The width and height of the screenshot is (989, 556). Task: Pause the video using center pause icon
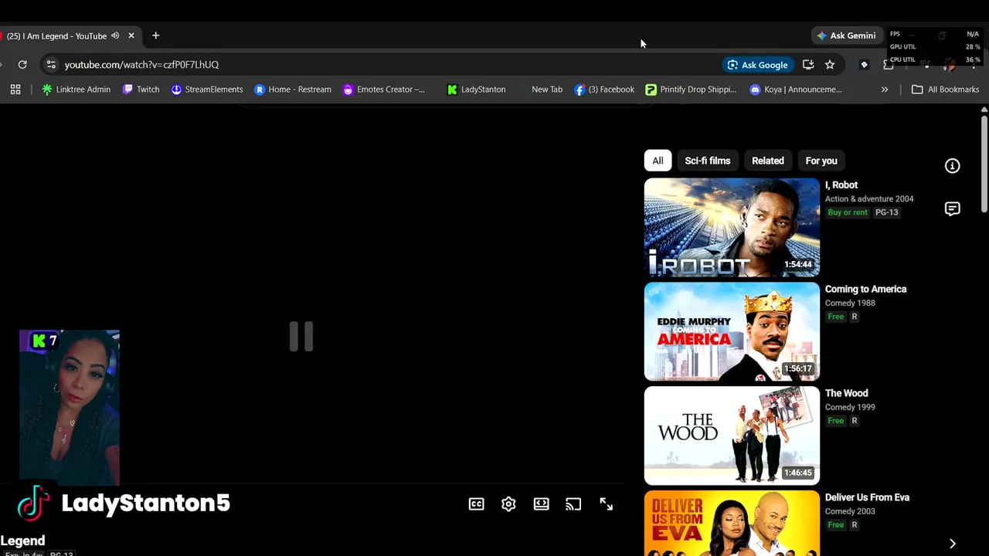301,337
